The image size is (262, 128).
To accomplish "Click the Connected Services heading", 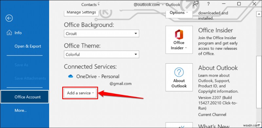I will point(90,67).
